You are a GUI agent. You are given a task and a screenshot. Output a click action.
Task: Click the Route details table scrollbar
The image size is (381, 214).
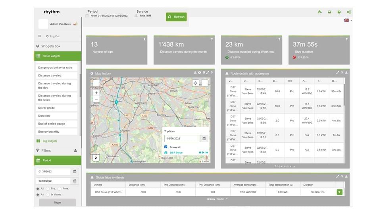coord(344,95)
